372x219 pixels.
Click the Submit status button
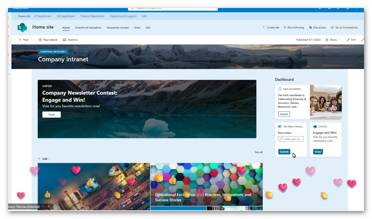(x=284, y=152)
